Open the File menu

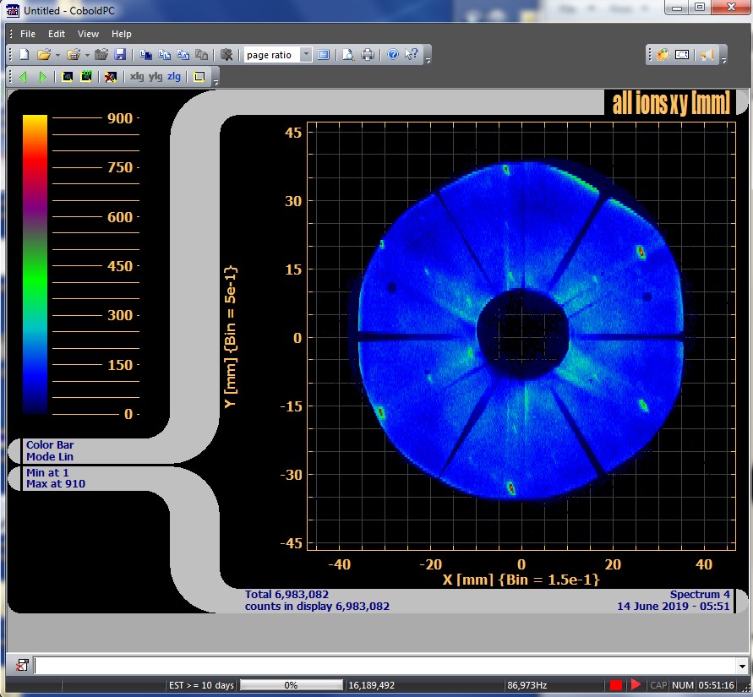(x=28, y=34)
